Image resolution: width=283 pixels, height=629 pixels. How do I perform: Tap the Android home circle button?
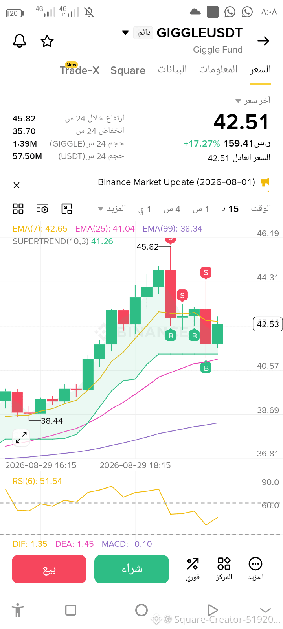coord(141,610)
